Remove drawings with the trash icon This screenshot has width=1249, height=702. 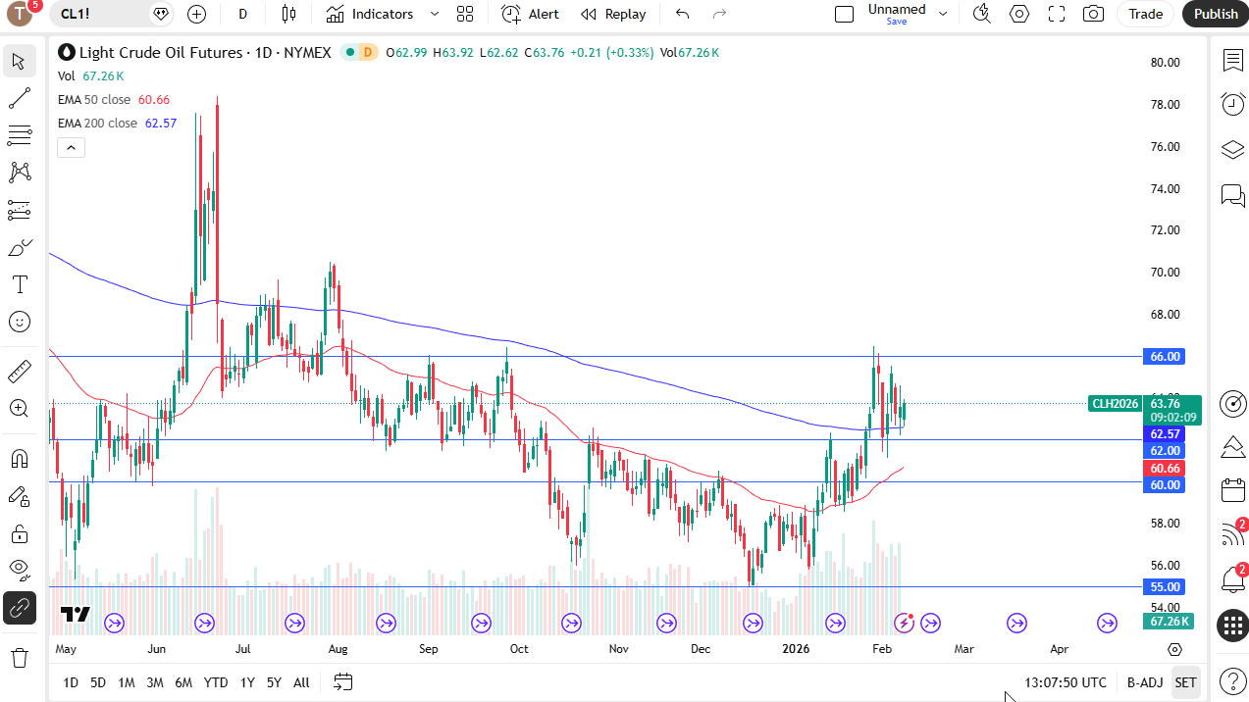tap(19, 658)
